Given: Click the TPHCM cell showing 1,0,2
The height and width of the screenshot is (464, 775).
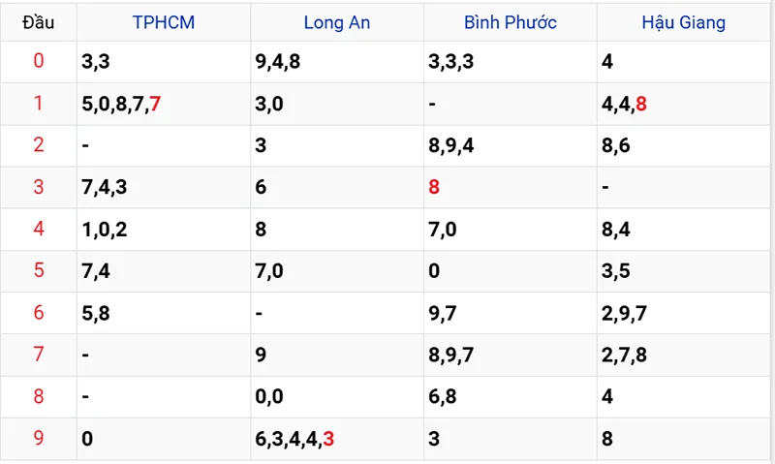Looking at the screenshot, I should 105,229.
